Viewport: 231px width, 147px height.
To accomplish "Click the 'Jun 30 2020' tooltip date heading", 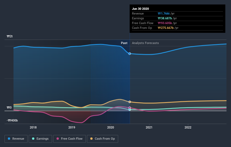I will pos(140,9).
